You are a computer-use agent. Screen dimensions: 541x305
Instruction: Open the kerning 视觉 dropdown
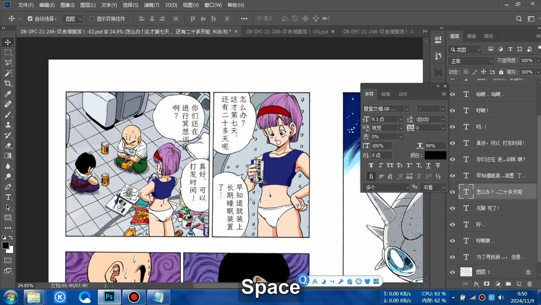tap(401, 128)
